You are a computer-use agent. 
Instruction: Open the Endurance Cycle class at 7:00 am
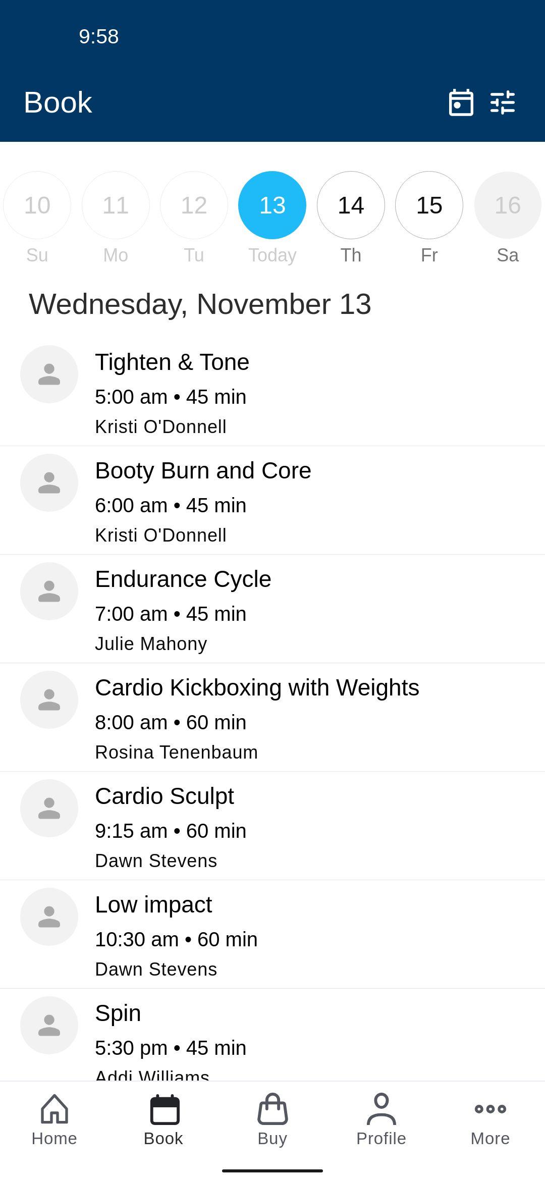point(272,609)
